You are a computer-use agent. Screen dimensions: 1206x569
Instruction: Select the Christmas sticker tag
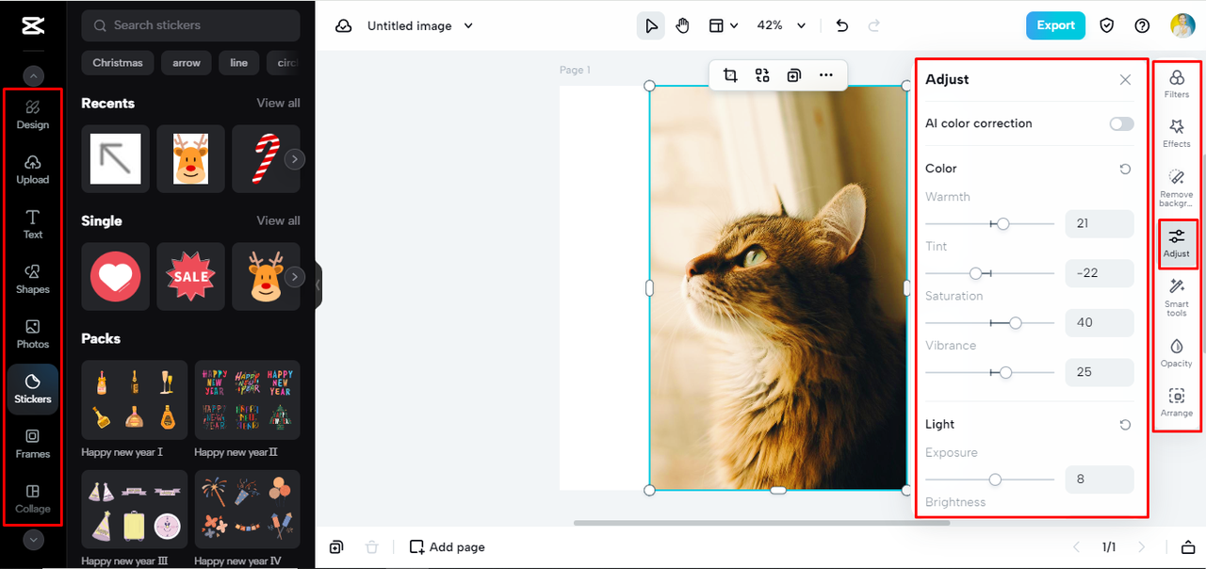pos(118,63)
